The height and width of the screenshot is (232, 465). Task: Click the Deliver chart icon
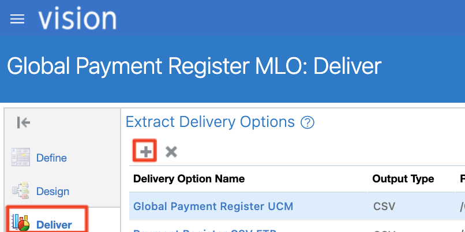pos(20,223)
